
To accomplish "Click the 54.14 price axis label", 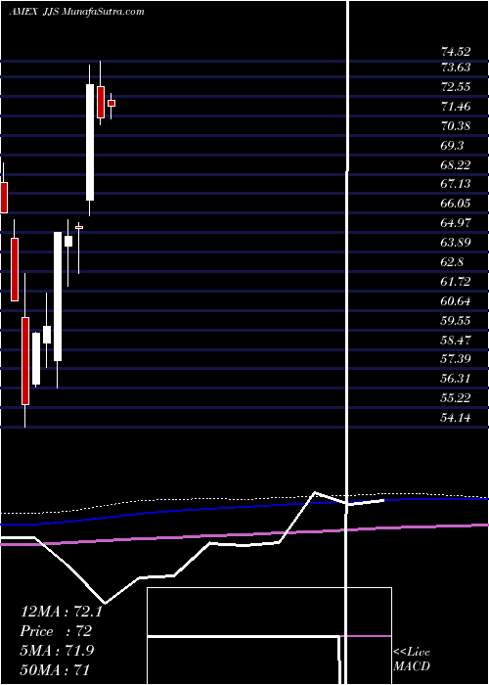I will pyautogui.click(x=456, y=418).
